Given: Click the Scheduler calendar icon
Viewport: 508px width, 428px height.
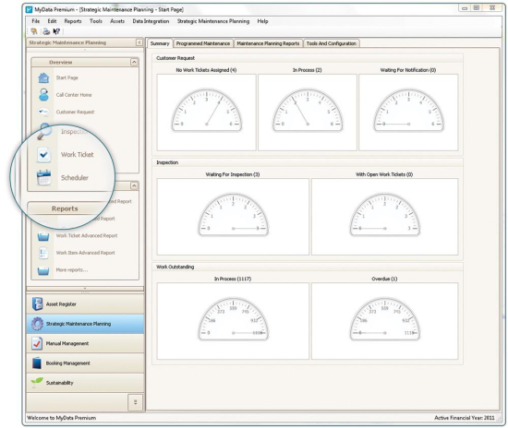Looking at the screenshot, I should point(43,178).
